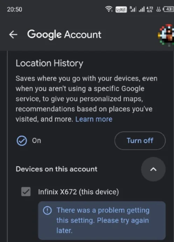Tap the exclamation info icon in error message
Image resolution: width=174 pixels, height=242 pixels.
click(47, 210)
